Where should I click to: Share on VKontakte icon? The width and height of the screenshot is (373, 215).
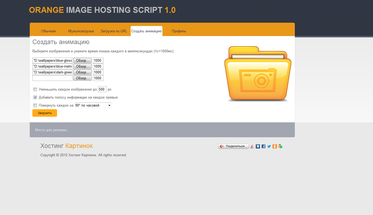pyautogui.click(x=258, y=146)
